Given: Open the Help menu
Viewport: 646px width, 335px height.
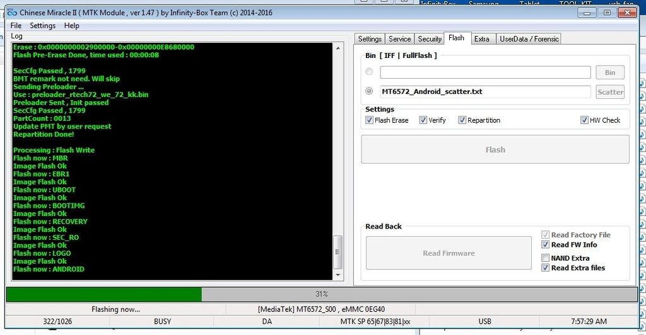Looking at the screenshot, I should [x=72, y=26].
